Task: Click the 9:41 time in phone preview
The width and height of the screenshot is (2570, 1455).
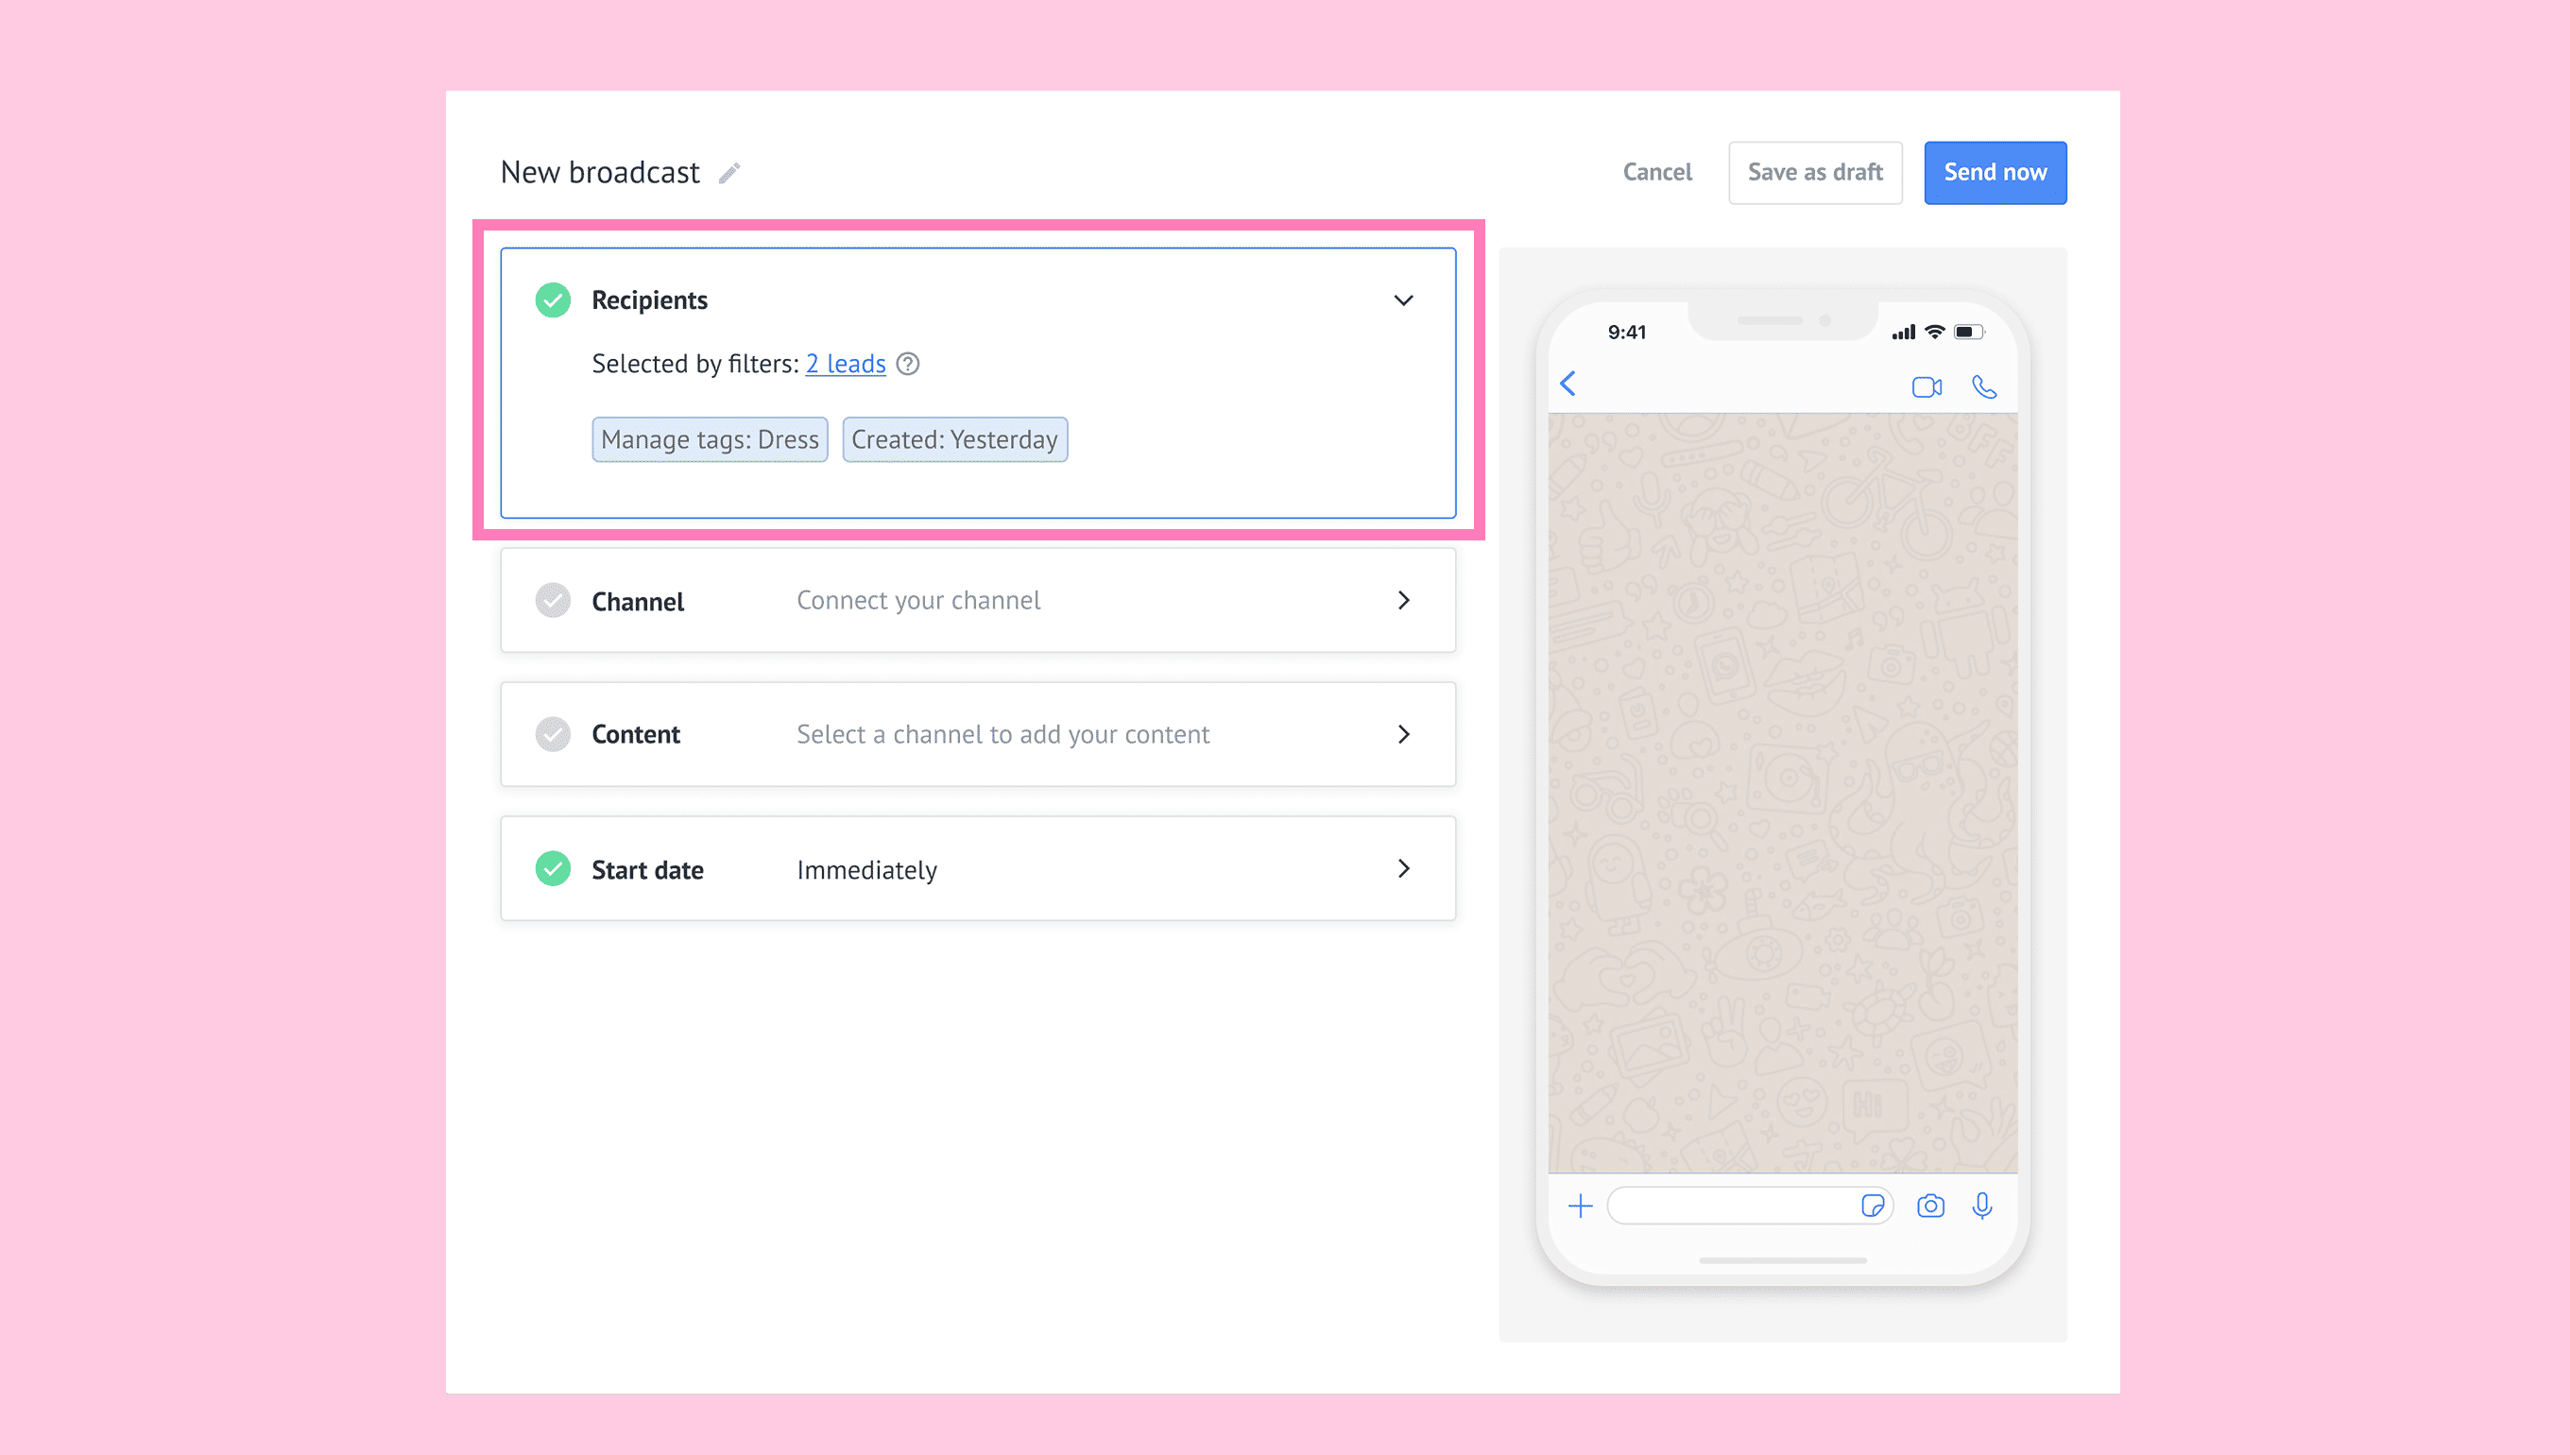Action: 1627,332
